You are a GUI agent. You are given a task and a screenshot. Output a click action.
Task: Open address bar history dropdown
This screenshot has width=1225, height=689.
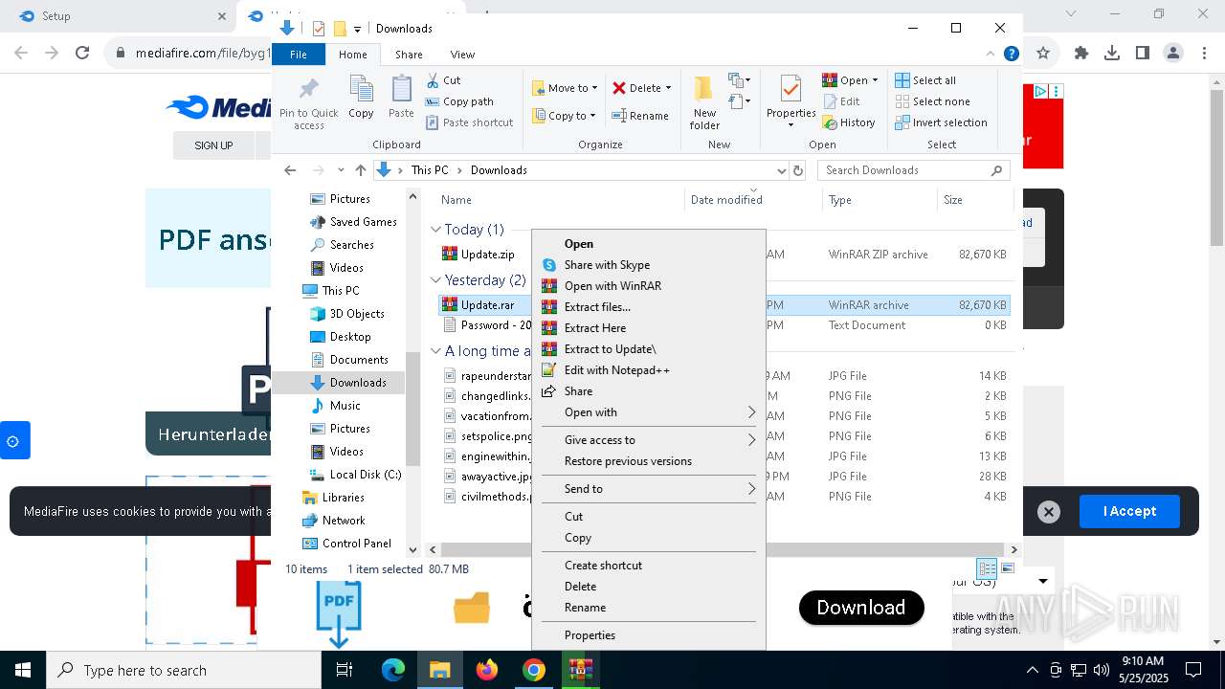click(x=781, y=170)
